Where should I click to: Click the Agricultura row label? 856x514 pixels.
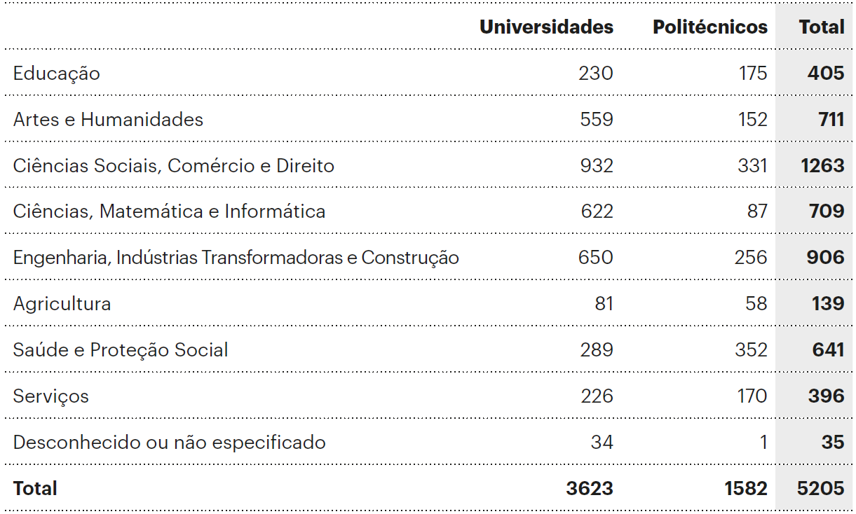coord(62,304)
